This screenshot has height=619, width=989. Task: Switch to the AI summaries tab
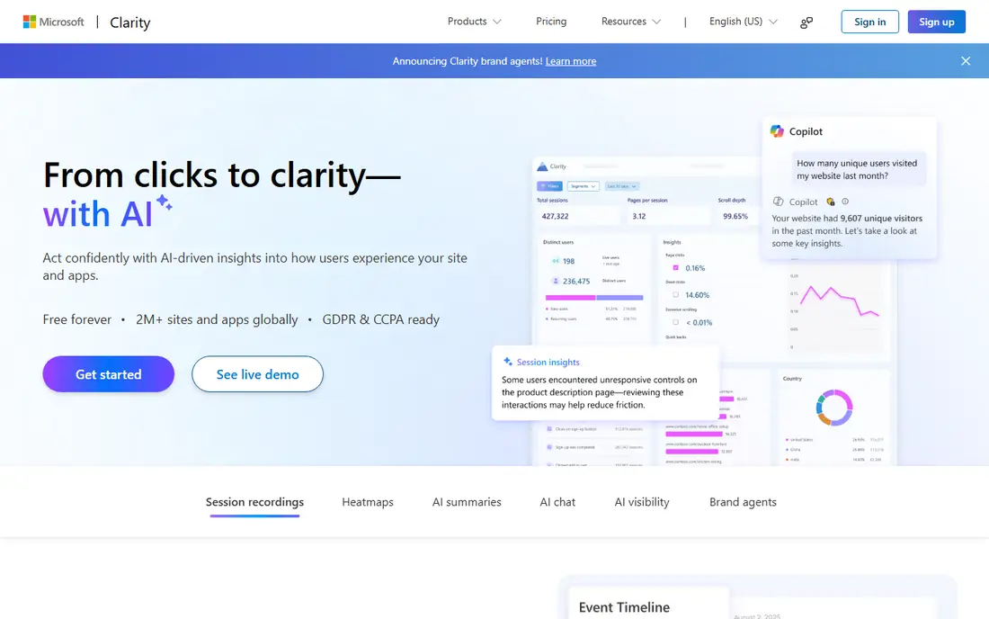point(467,502)
